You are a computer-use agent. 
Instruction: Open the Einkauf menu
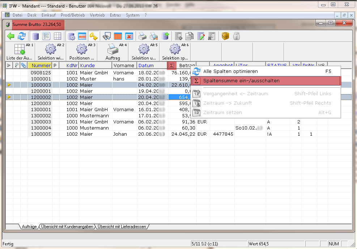pos(48,15)
